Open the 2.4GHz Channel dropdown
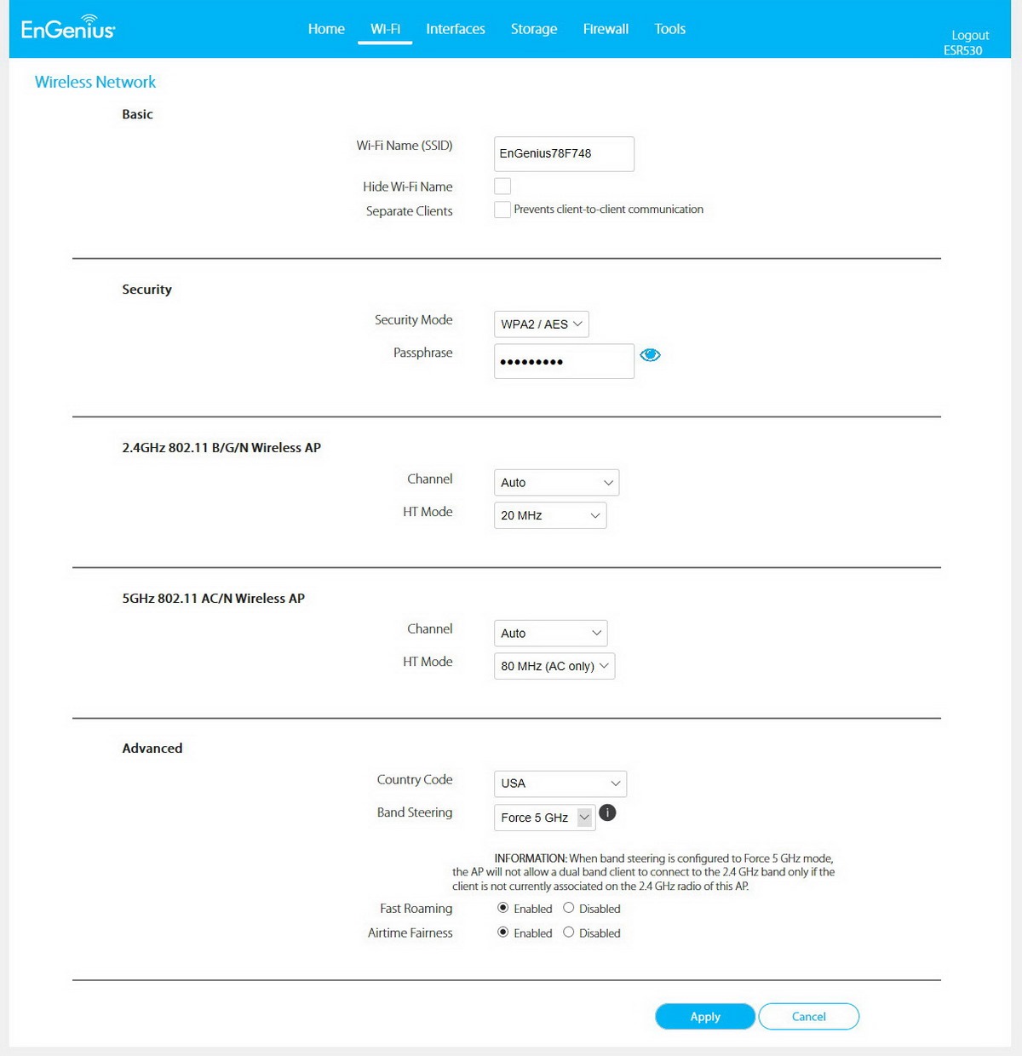Viewport: 1022px width, 1056px height. [x=556, y=483]
